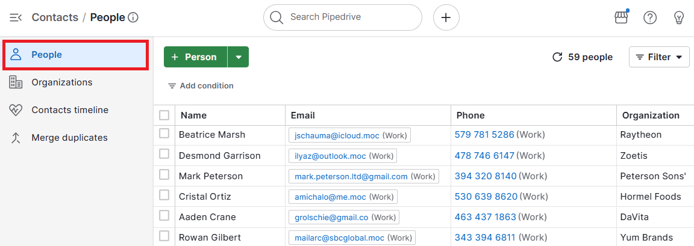The height and width of the screenshot is (246, 694).
Task: Open the Marketplace icon
Action: click(622, 17)
